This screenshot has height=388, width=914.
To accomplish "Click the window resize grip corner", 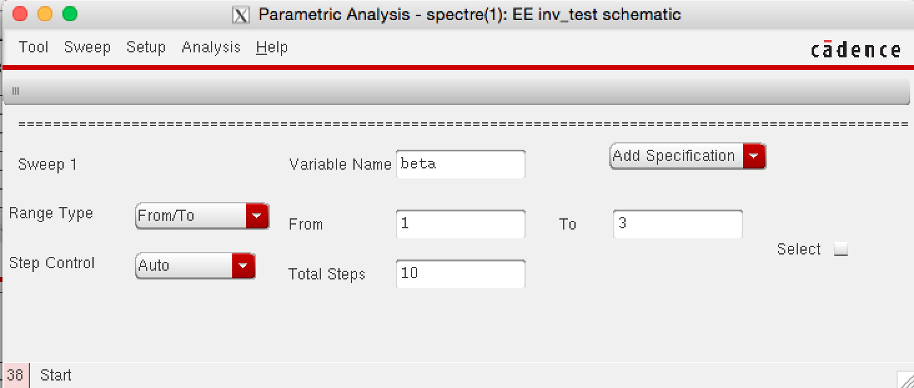I will [x=905, y=379].
